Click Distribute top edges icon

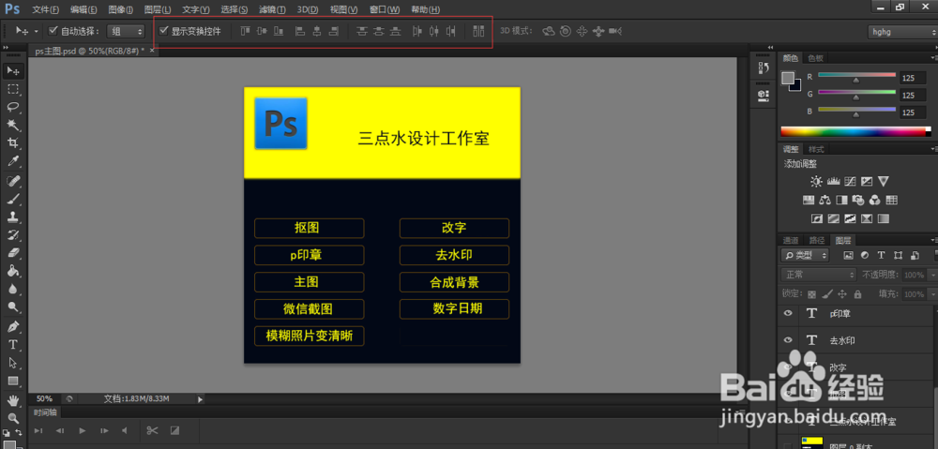click(361, 31)
